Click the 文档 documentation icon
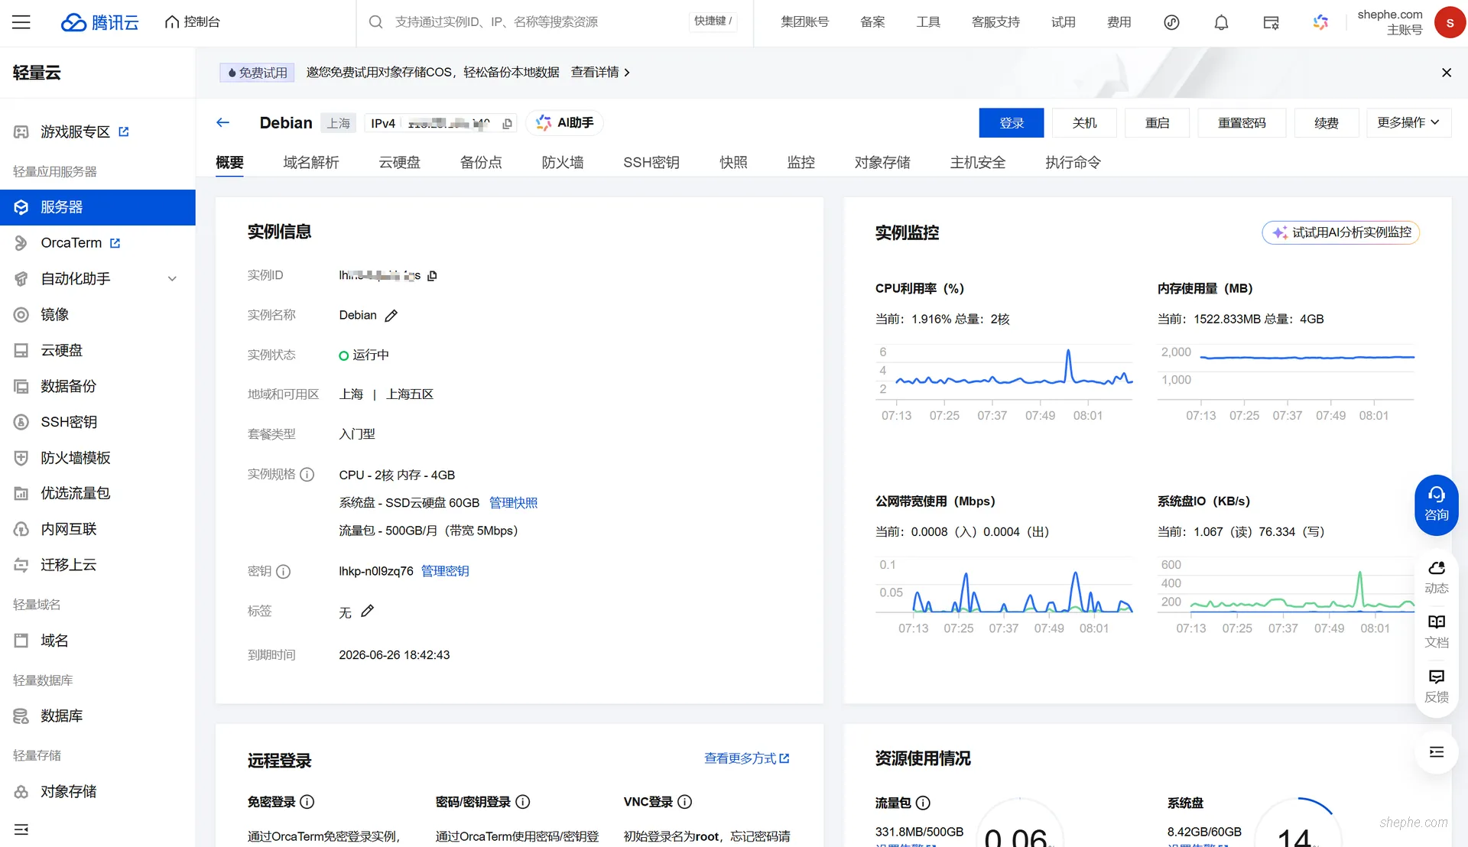 point(1437,628)
